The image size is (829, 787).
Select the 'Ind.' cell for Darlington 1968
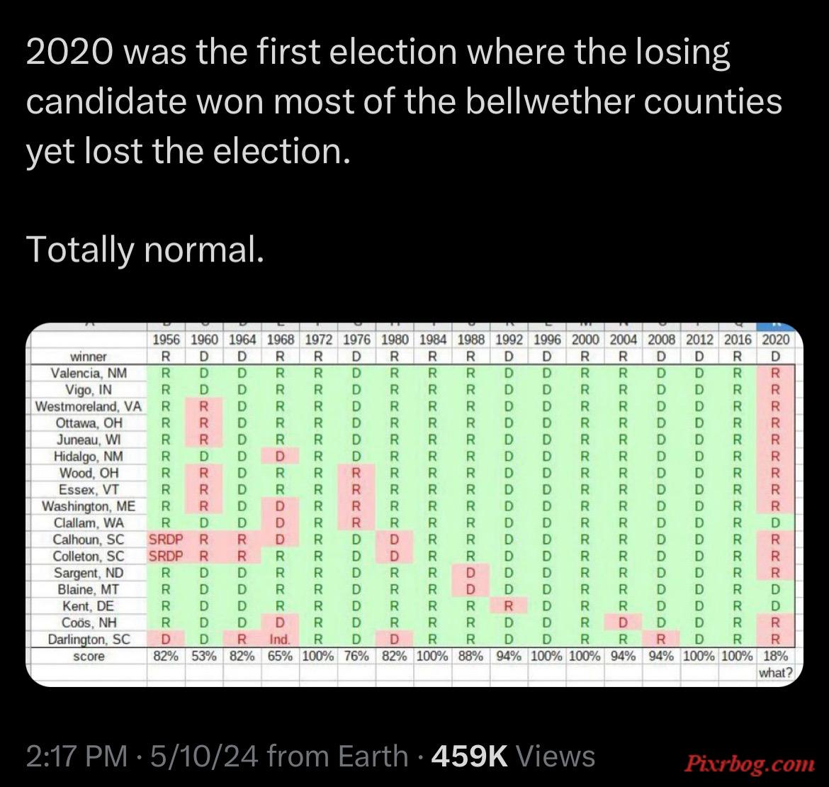[280, 639]
